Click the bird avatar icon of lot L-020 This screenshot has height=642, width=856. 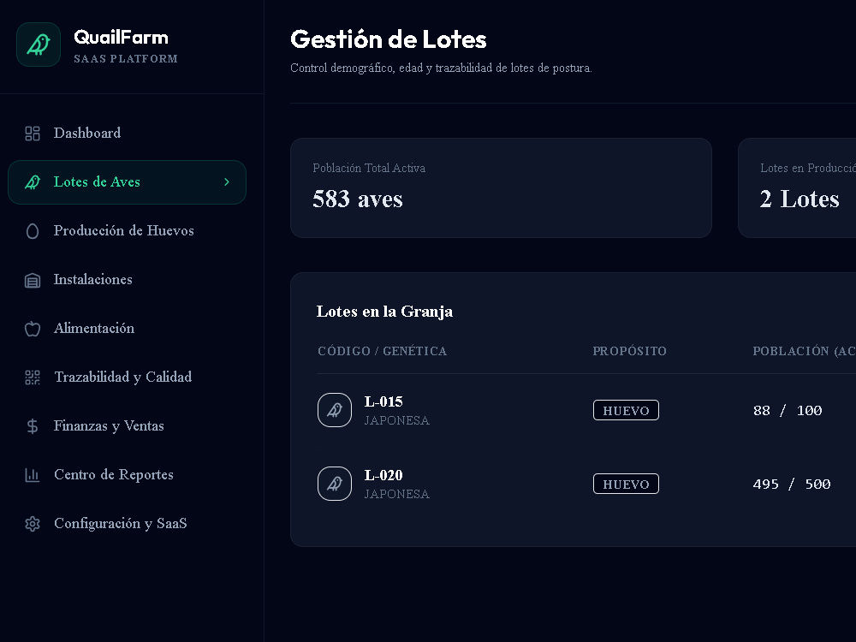pos(335,484)
